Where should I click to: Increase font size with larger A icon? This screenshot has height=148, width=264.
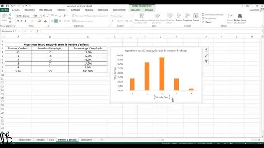pyautogui.click(x=44, y=16)
